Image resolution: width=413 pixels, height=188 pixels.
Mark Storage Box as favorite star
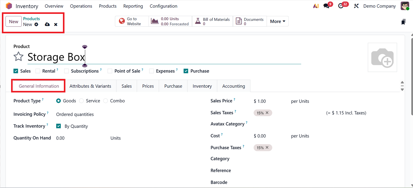point(18,57)
